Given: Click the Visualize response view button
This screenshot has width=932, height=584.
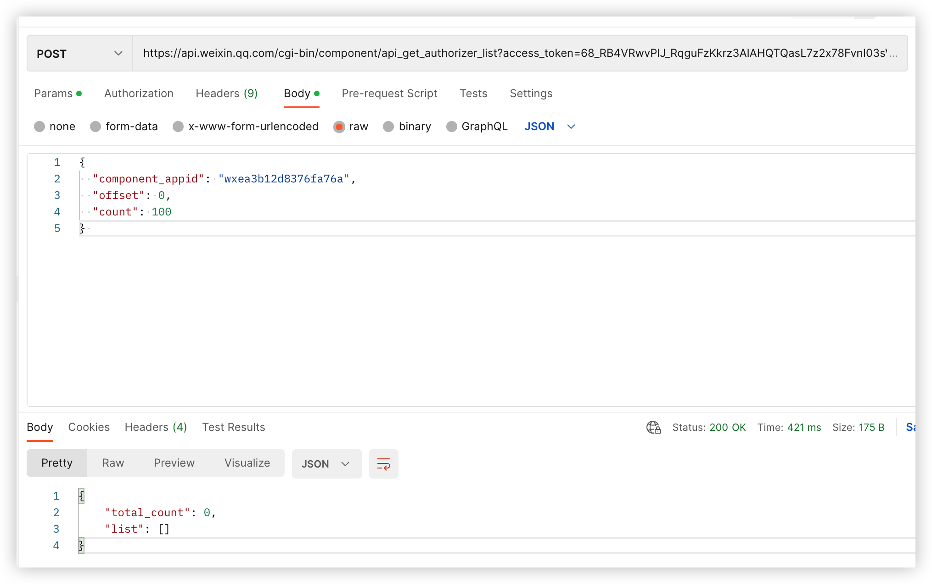Looking at the screenshot, I should [x=247, y=463].
